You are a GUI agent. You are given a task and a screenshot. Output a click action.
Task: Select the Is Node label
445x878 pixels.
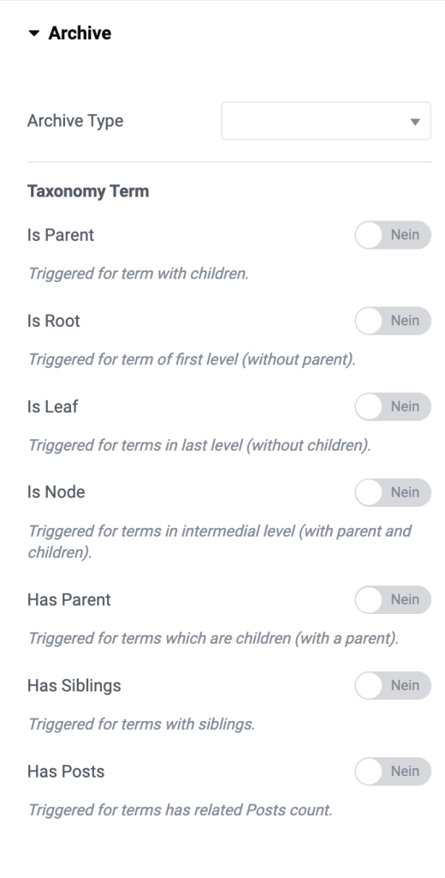56,492
